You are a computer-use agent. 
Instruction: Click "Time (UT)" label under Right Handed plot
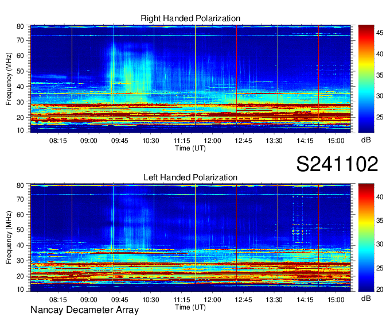190,148
